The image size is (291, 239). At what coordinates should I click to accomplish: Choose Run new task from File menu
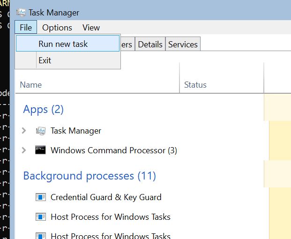(x=63, y=44)
